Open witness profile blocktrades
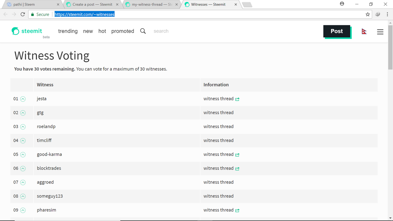393x221 pixels. pos(49,168)
